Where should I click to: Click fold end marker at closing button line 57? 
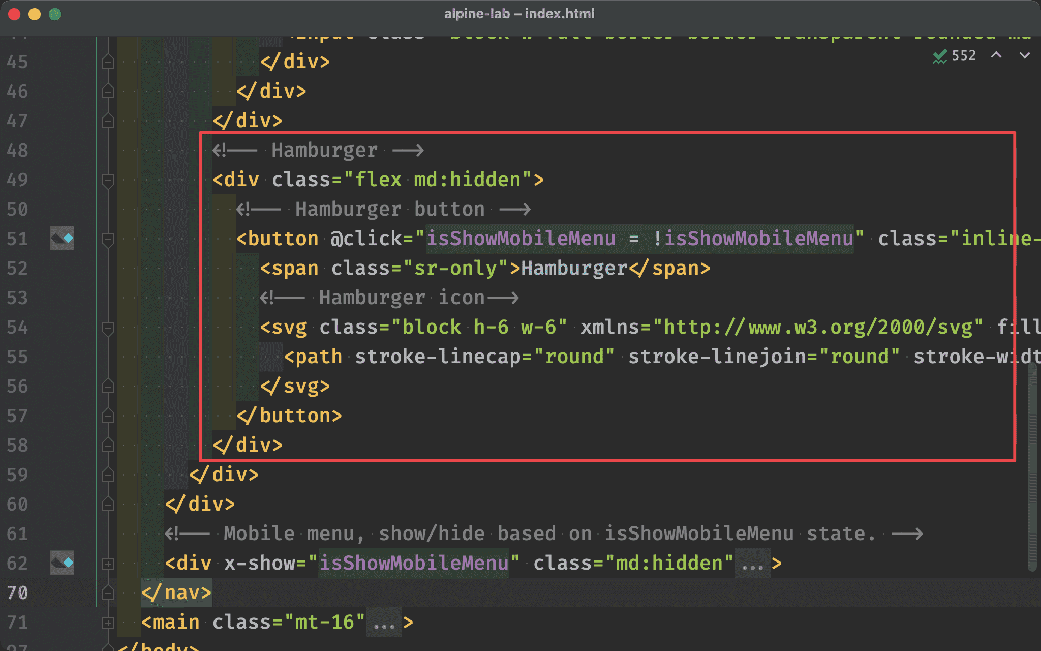click(108, 416)
